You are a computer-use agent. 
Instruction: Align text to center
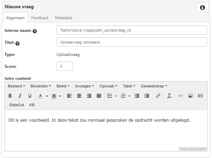pos(79,96)
